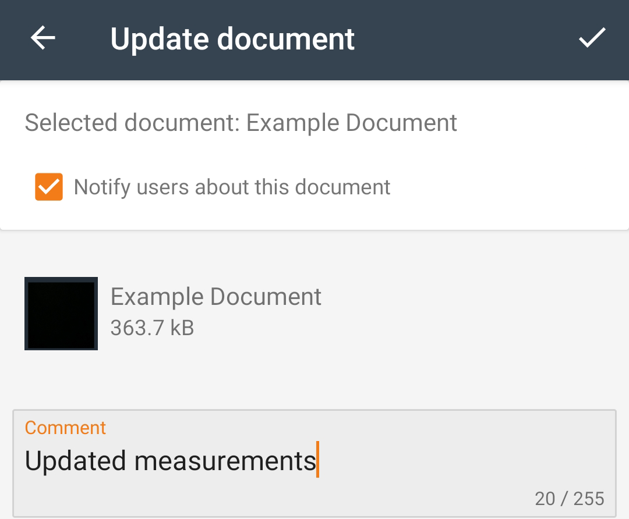The height and width of the screenshot is (519, 629).
Task: Place cursor on the word measurements
Action: point(225,461)
